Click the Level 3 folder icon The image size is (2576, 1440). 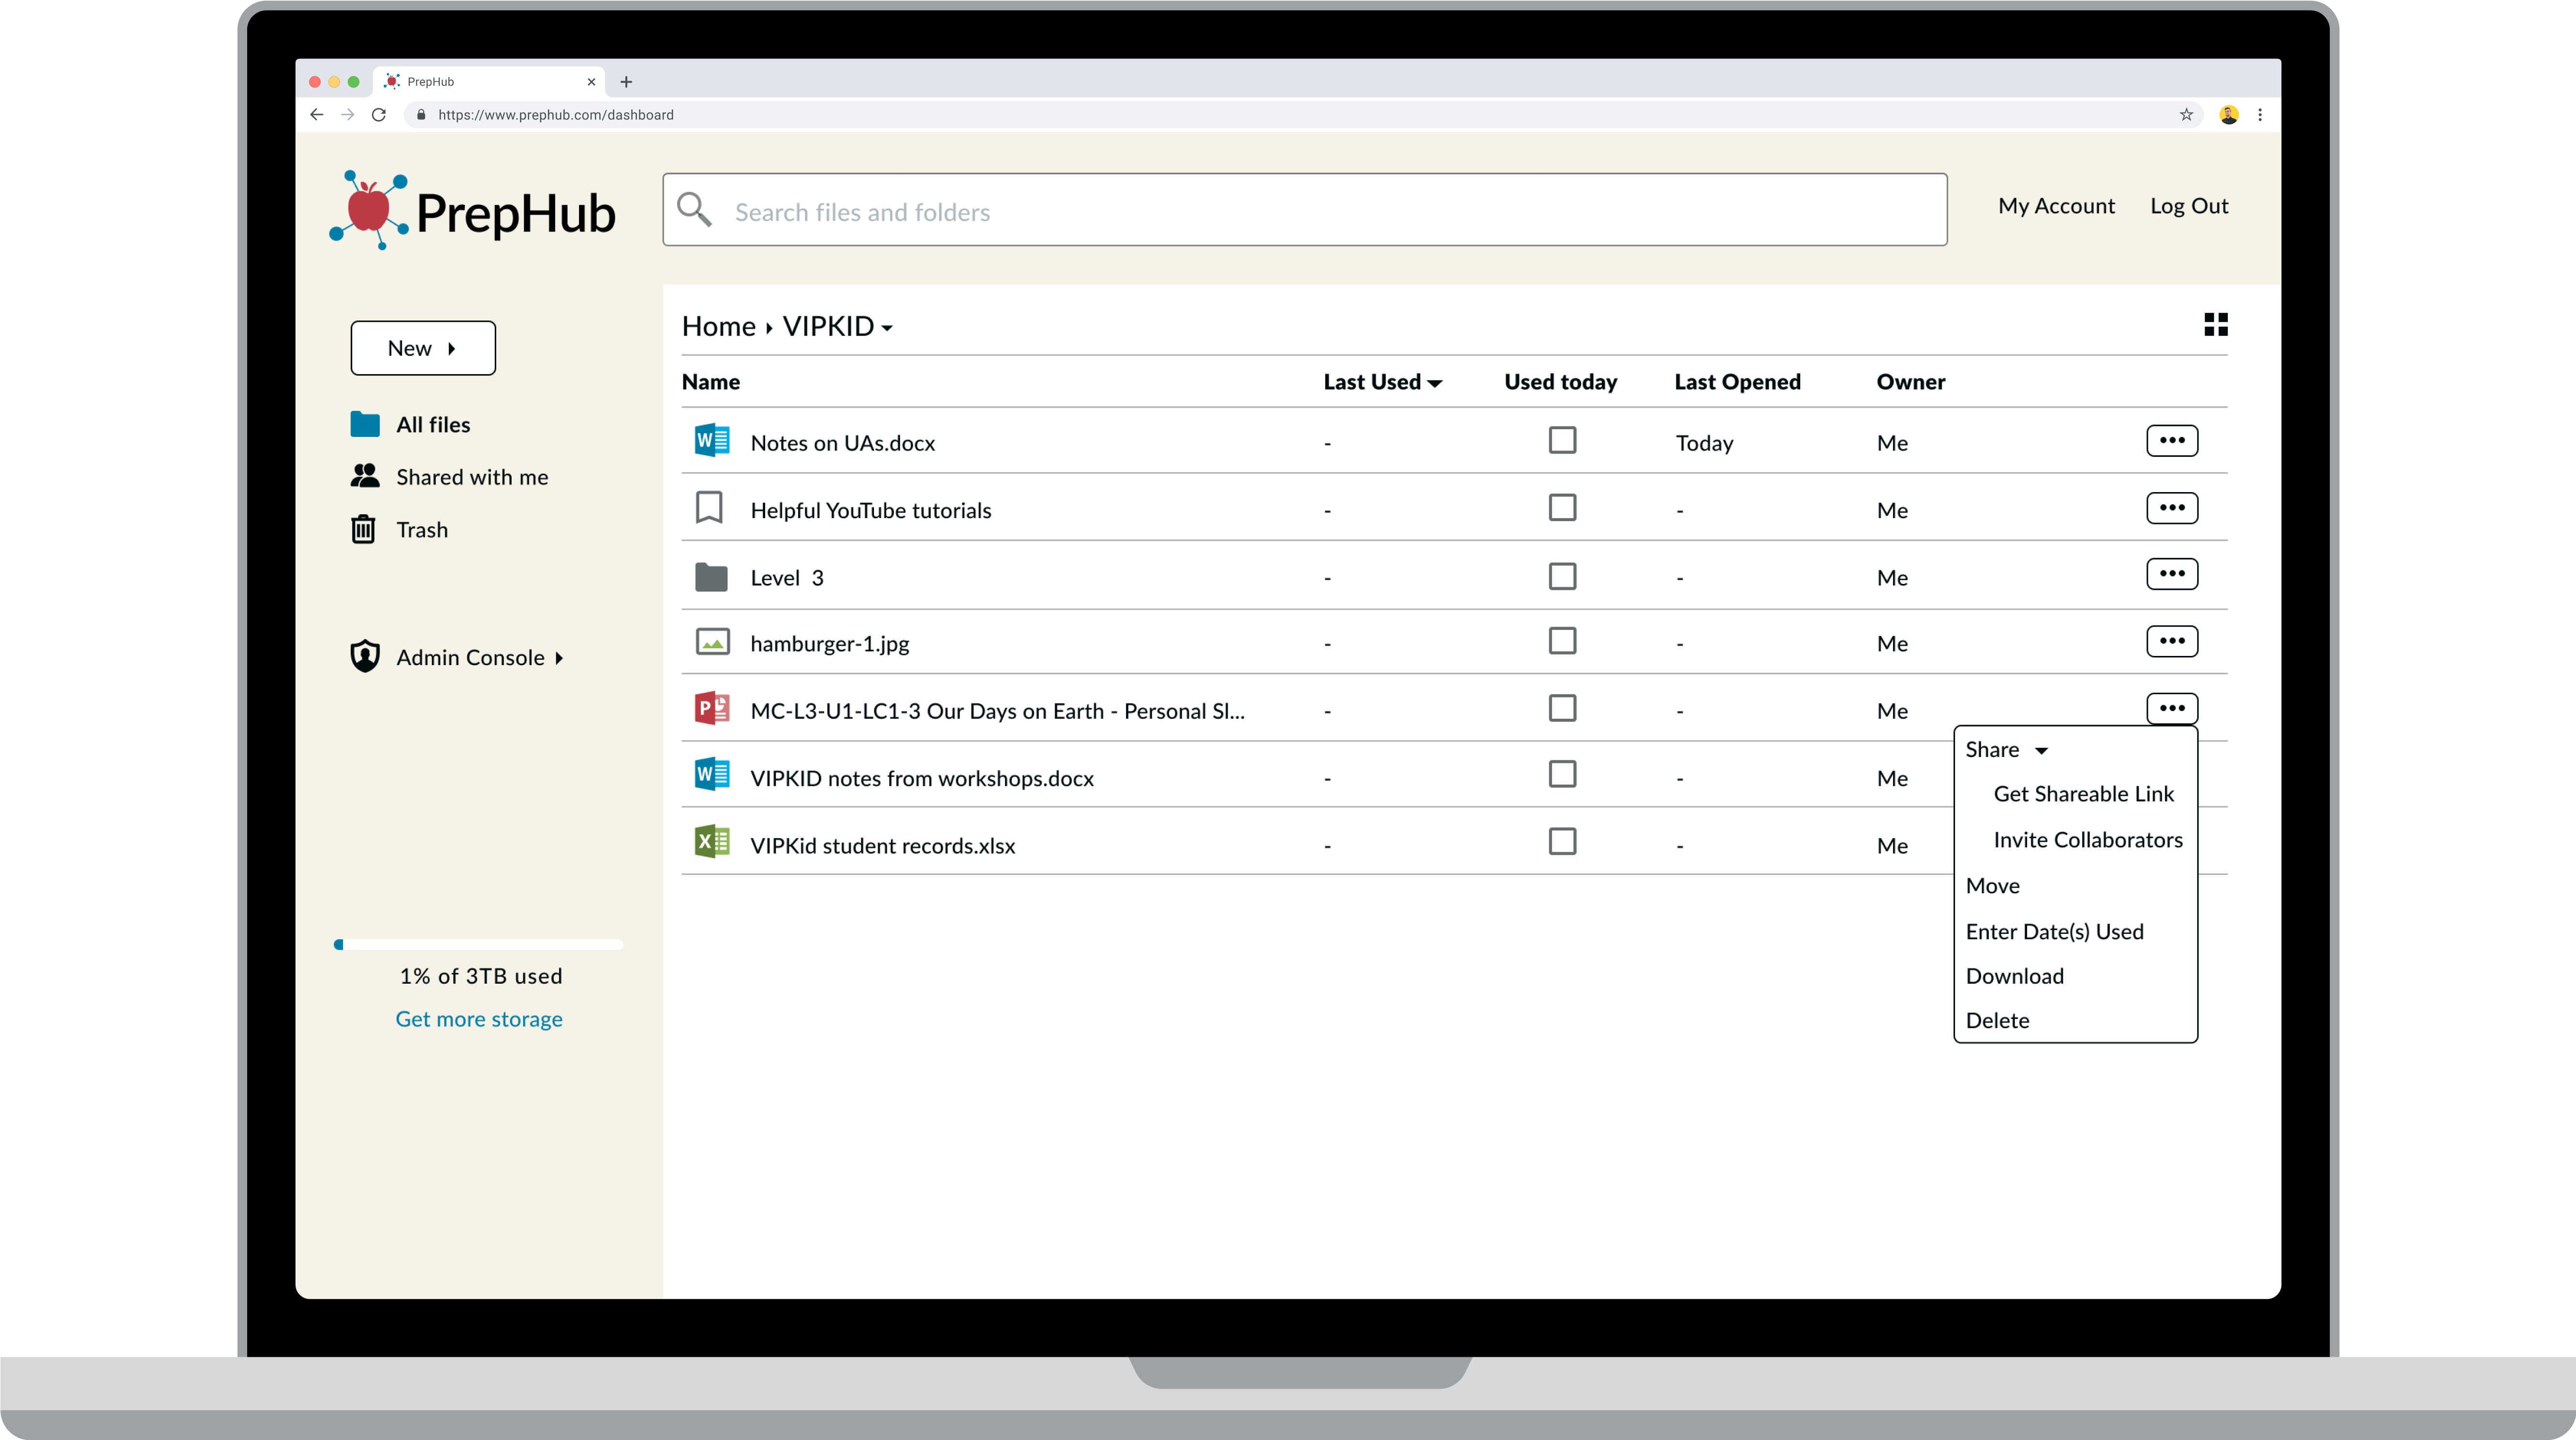point(711,577)
